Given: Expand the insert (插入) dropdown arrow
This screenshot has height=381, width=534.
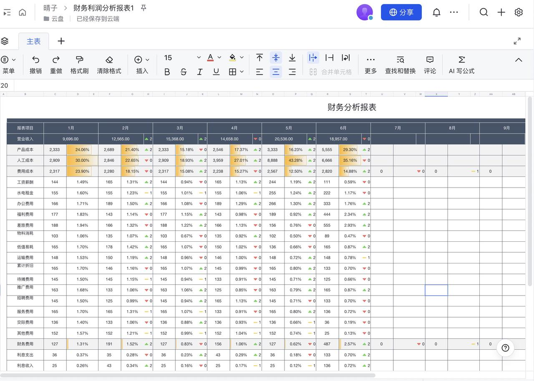Looking at the screenshot, I should (x=147, y=60).
